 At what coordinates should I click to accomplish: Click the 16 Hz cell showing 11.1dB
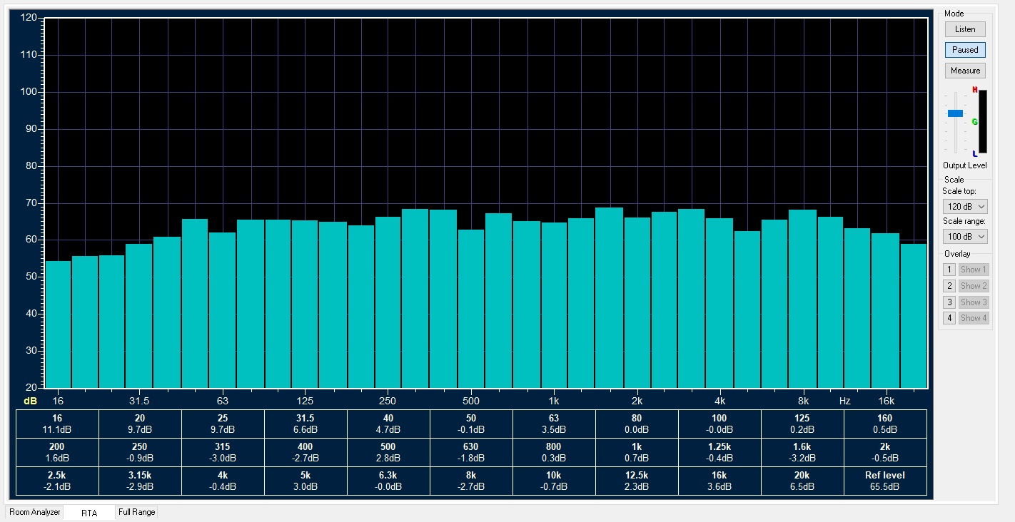(57, 424)
